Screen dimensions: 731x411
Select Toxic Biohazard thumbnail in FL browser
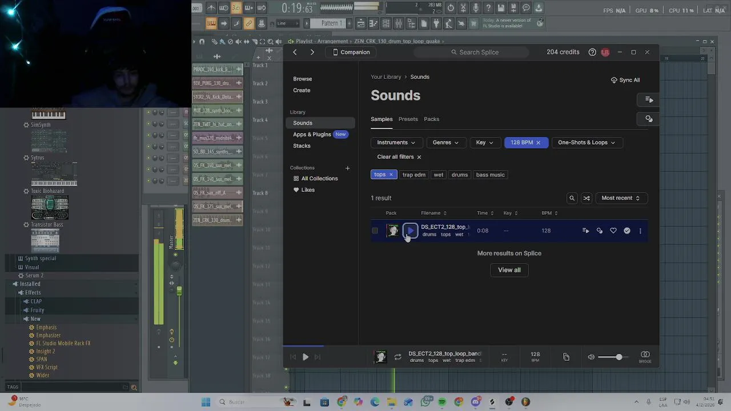[x=50, y=208]
